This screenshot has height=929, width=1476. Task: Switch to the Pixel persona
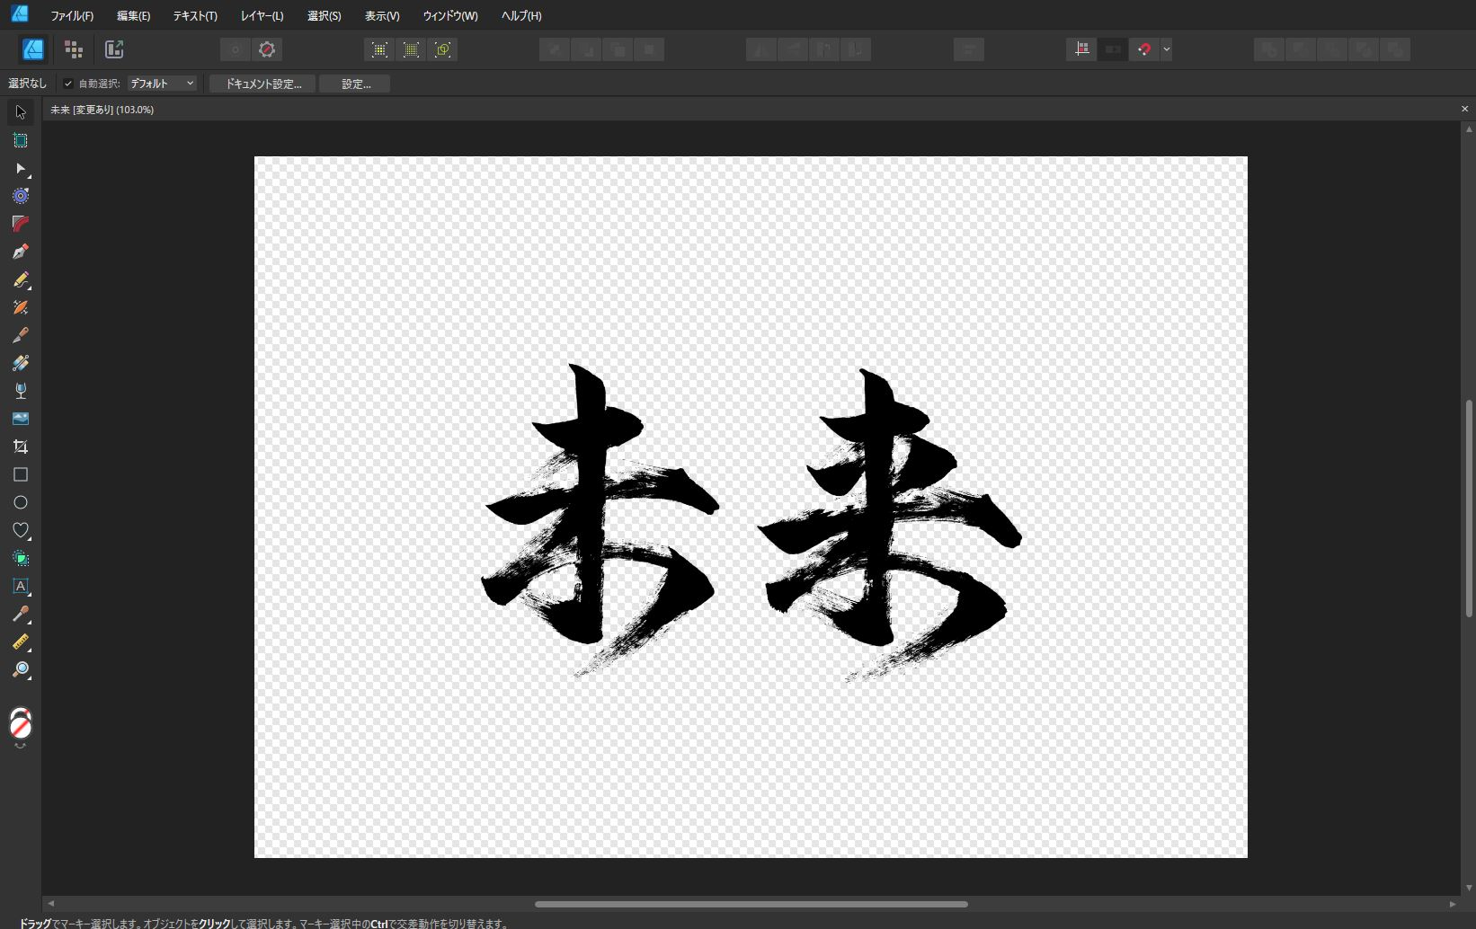[x=74, y=49]
